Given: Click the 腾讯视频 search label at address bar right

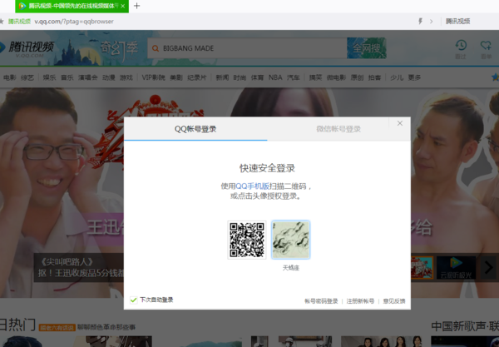Looking at the screenshot, I should point(457,22).
